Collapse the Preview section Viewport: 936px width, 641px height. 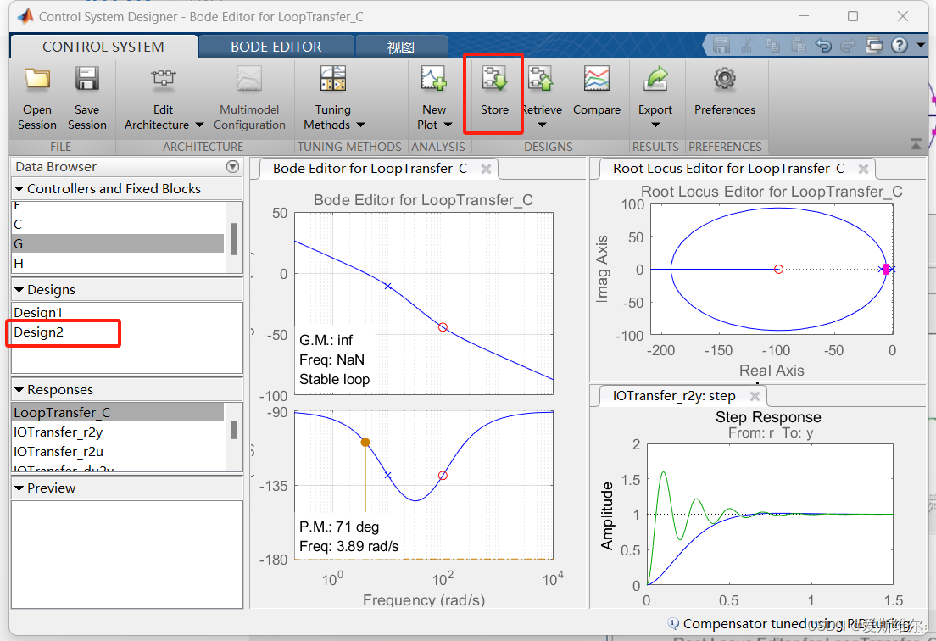pos(19,488)
